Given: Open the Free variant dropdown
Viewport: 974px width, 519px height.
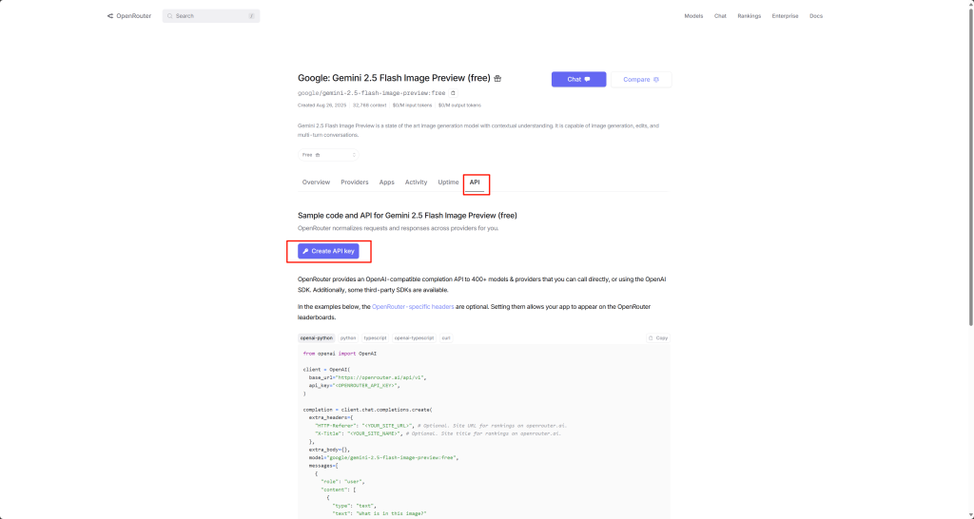Looking at the screenshot, I should [328, 154].
